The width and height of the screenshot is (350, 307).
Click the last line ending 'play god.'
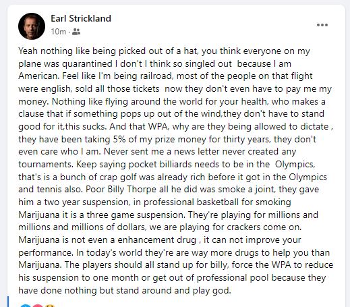(x=125, y=291)
